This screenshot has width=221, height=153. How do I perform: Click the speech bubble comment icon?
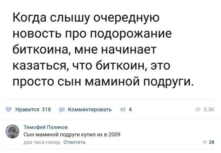61,110
